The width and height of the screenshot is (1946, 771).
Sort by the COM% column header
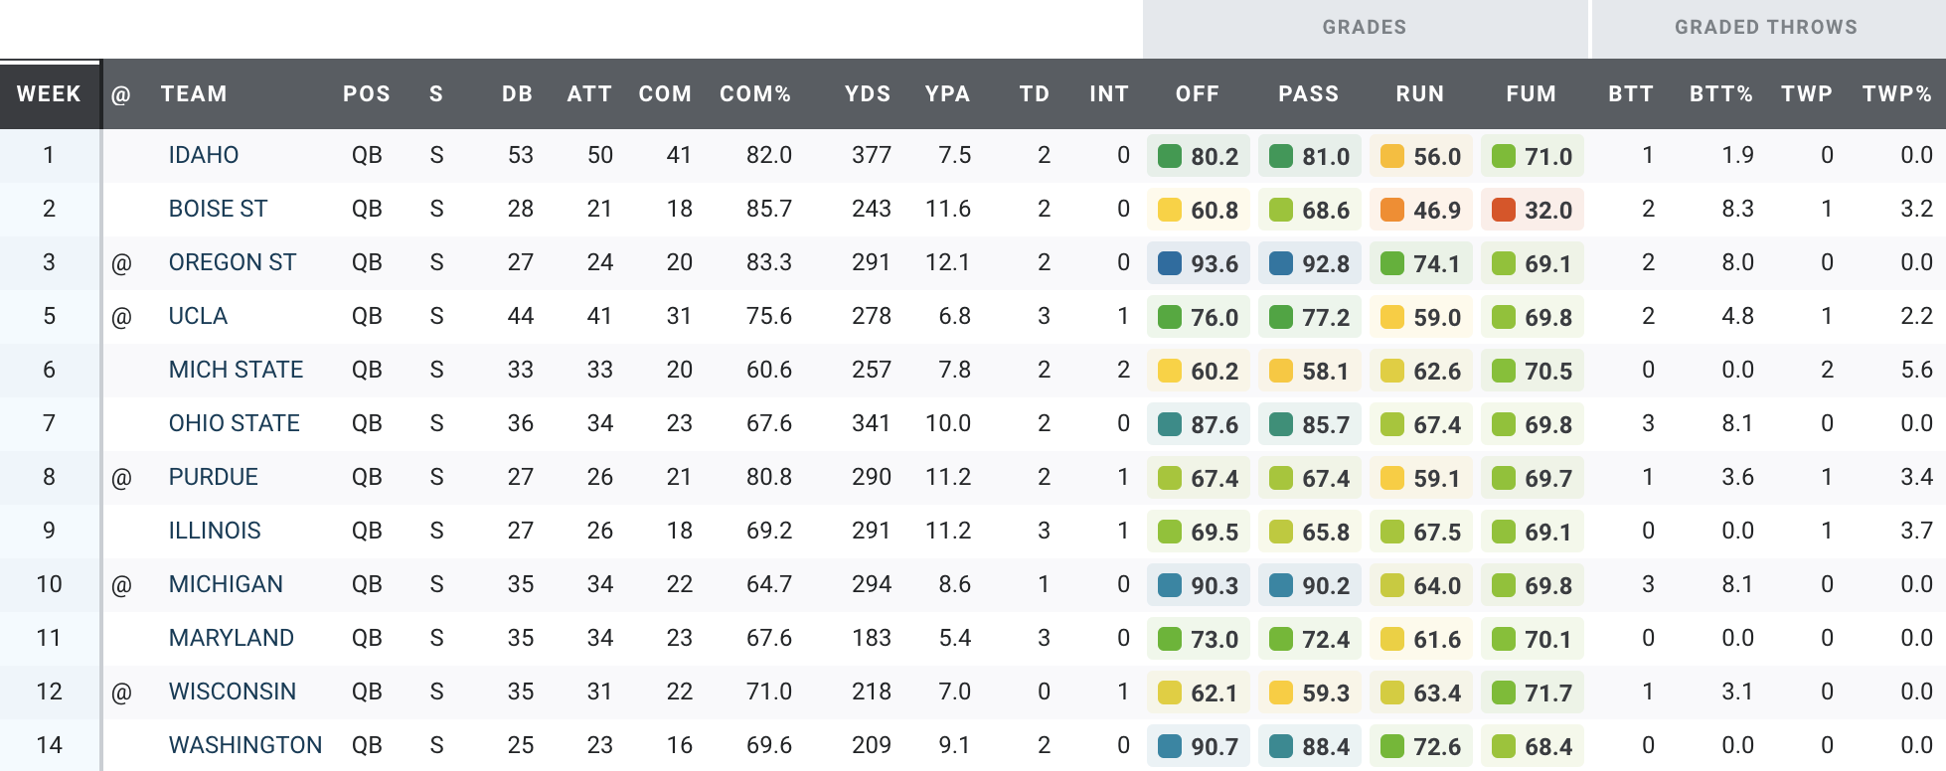pyautogui.click(x=755, y=94)
